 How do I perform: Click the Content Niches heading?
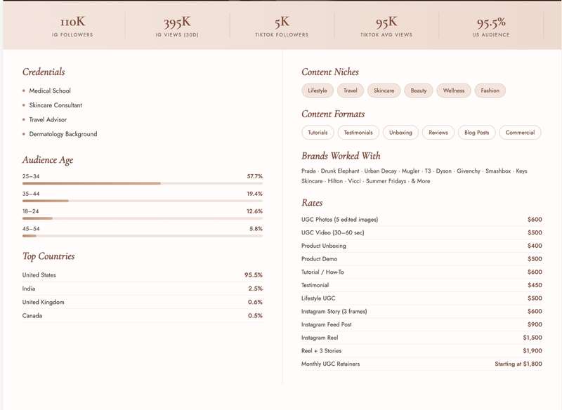coord(330,72)
